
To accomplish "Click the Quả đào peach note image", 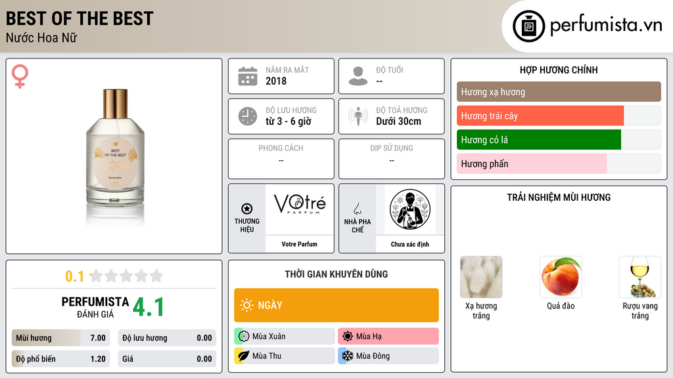I will (x=561, y=277).
